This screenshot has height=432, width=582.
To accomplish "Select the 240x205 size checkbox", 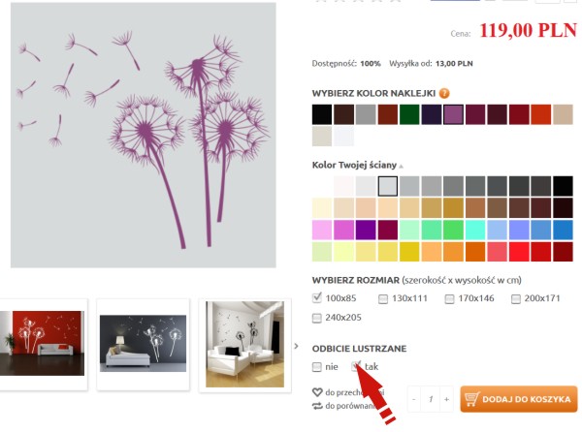I will click(x=316, y=318).
